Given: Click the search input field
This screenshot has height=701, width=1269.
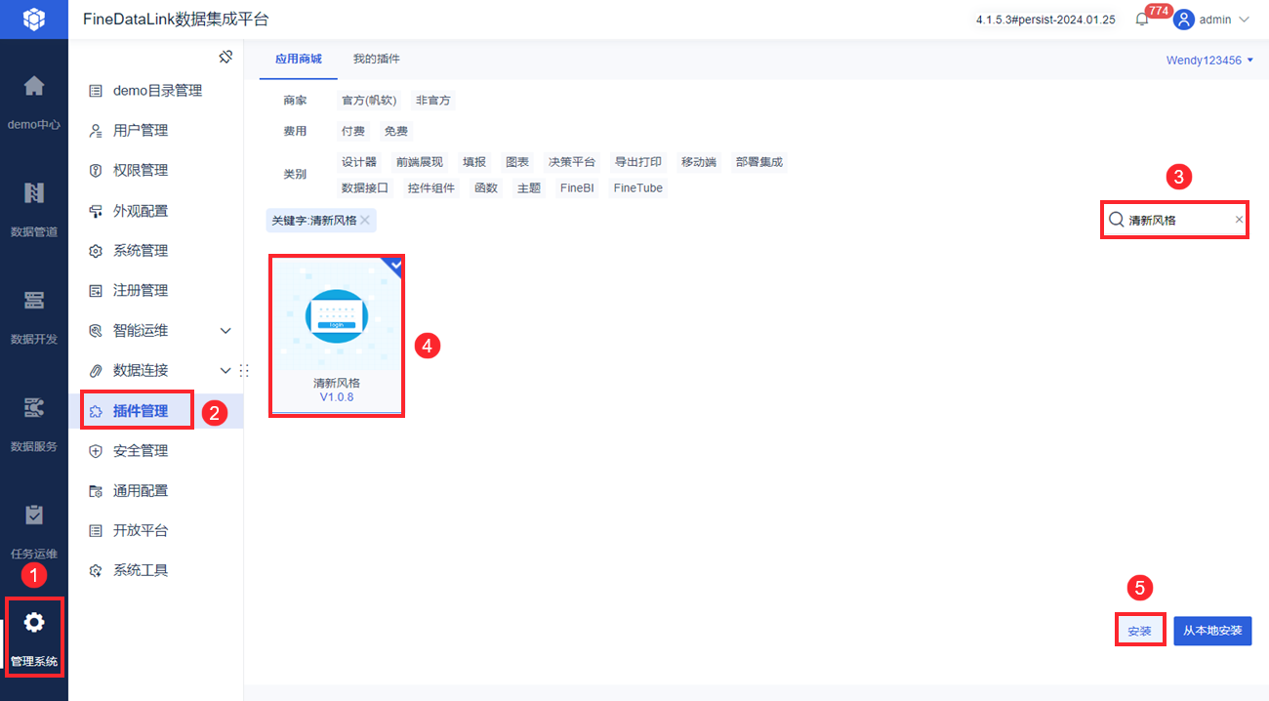Looking at the screenshot, I should [1175, 220].
